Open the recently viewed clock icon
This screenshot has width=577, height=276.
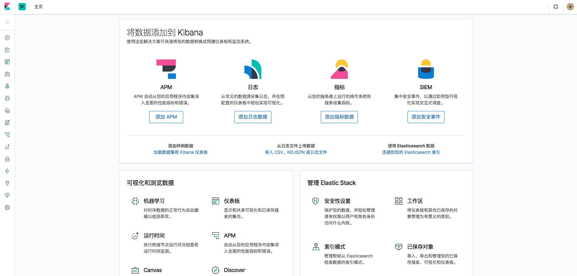tap(7, 22)
